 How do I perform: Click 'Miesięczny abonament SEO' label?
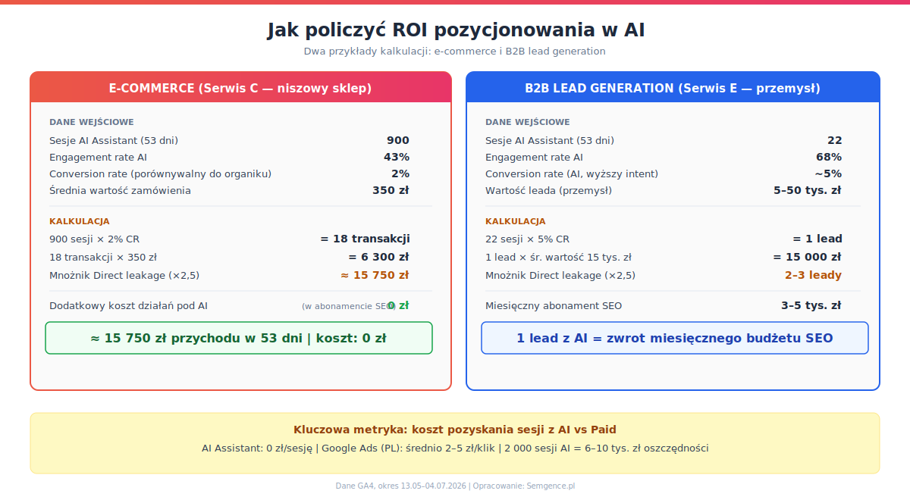point(554,306)
